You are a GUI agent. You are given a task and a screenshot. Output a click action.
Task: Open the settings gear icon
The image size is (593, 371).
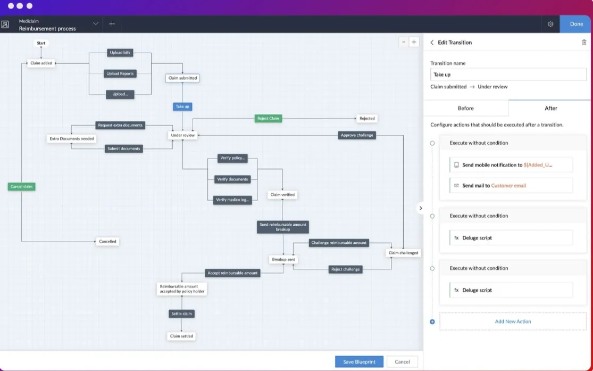tap(550, 24)
